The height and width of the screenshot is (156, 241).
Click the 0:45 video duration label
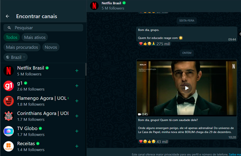pos(143,114)
